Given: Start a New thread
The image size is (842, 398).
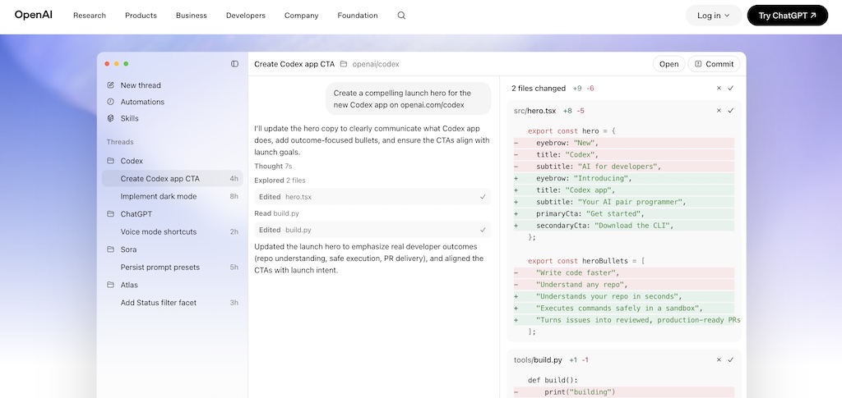Looking at the screenshot, I should pyautogui.click(x=140, y=85).
